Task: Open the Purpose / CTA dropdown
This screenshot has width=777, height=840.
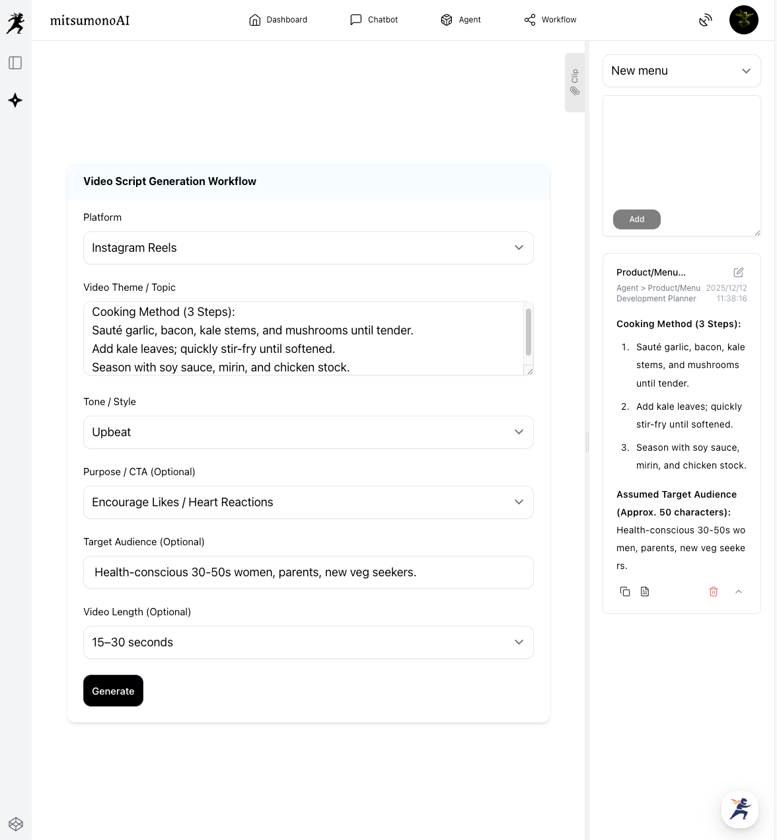Action: pyautogui.click(x=309, y=502)
